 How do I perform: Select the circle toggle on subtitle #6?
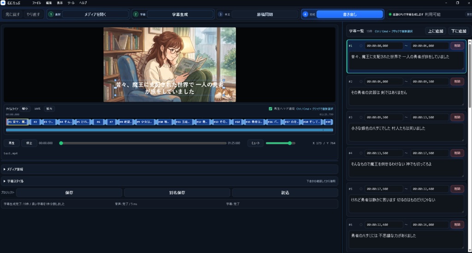[x=361, y=225]
